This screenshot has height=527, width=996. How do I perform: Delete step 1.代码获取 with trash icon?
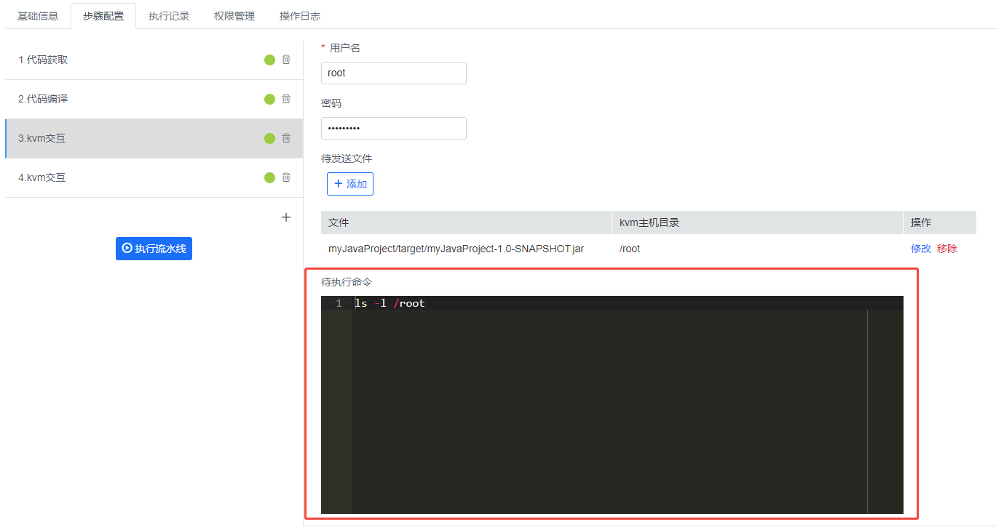click(286, 60)
